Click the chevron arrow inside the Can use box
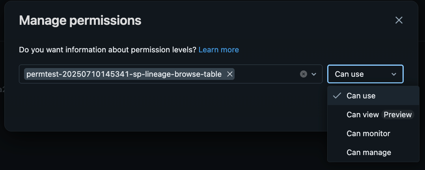 pyautogui.click(x=394, y=74)
